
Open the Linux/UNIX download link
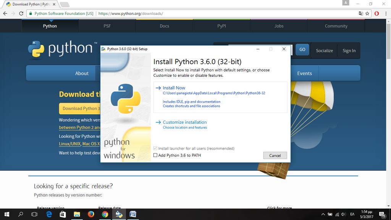click(x=69, y=144)
